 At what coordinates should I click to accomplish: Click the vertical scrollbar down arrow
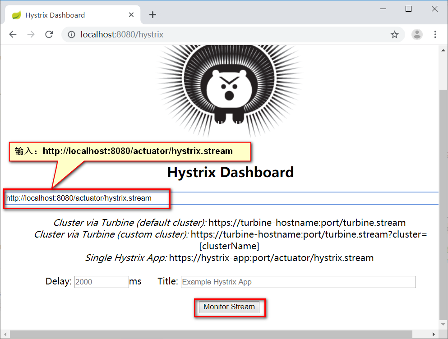tap(443, 325)
